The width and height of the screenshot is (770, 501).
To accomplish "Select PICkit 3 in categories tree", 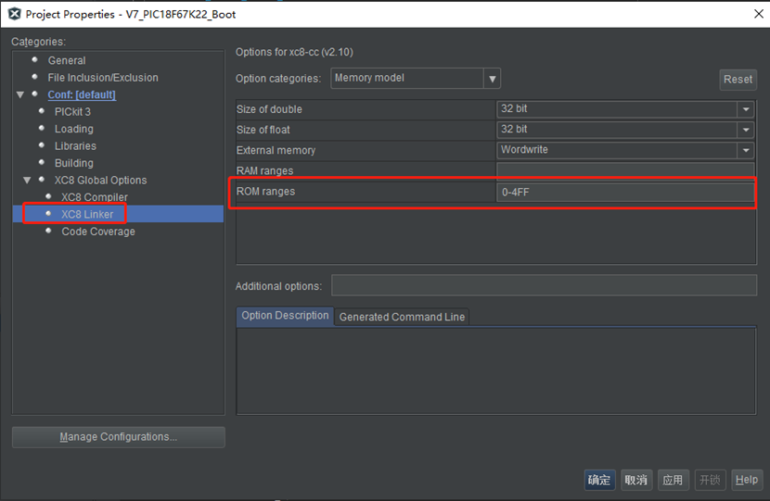I will pos(72,112).
